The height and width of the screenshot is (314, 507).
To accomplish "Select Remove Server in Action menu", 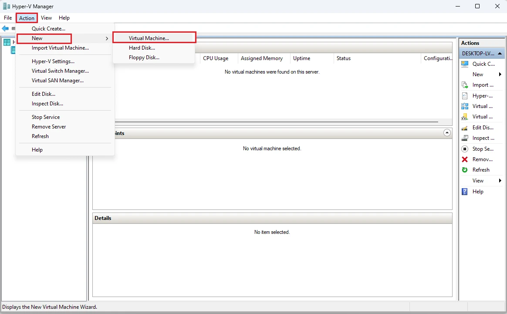I will 65,127.
